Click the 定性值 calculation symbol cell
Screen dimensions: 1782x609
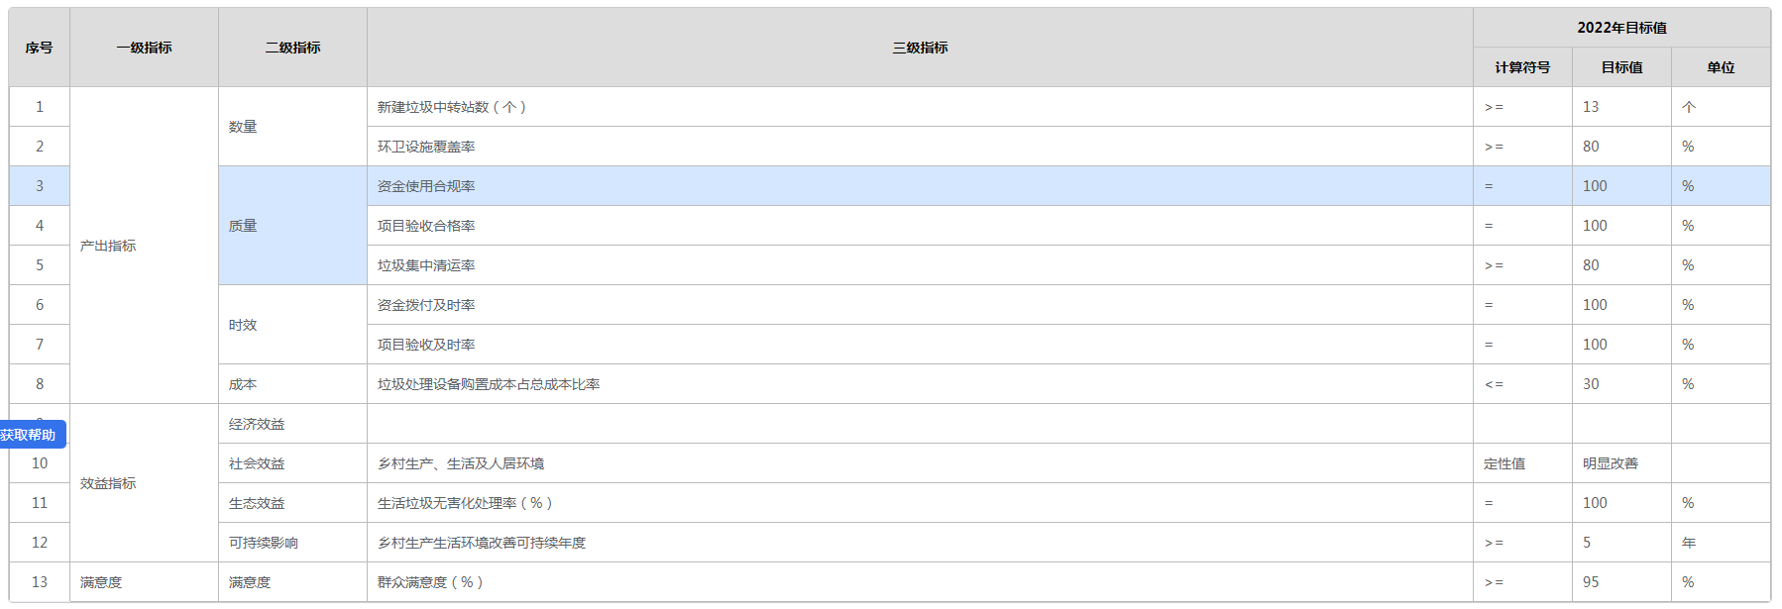pos(1504,463)
